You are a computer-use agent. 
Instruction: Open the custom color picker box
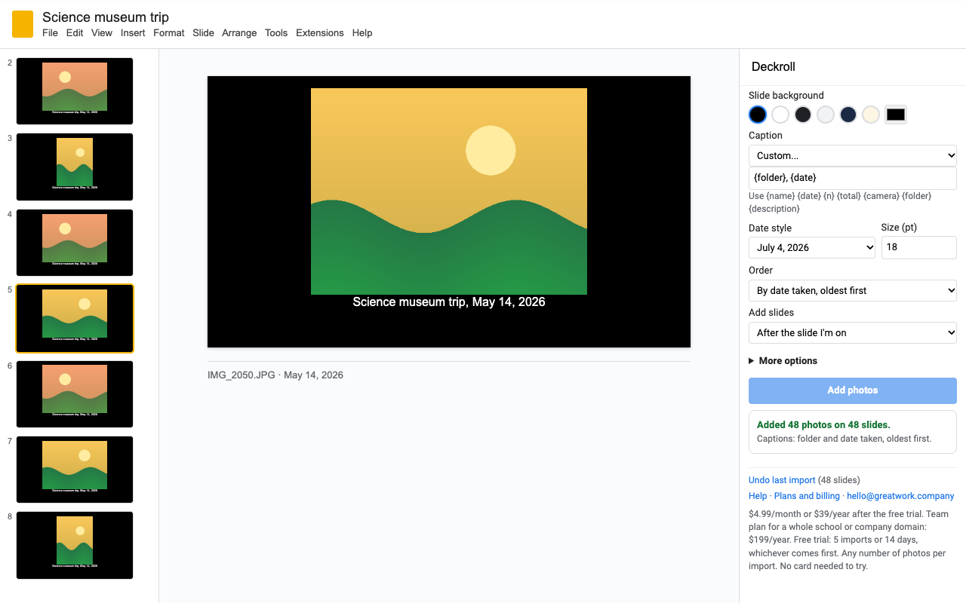pos(896,115)
